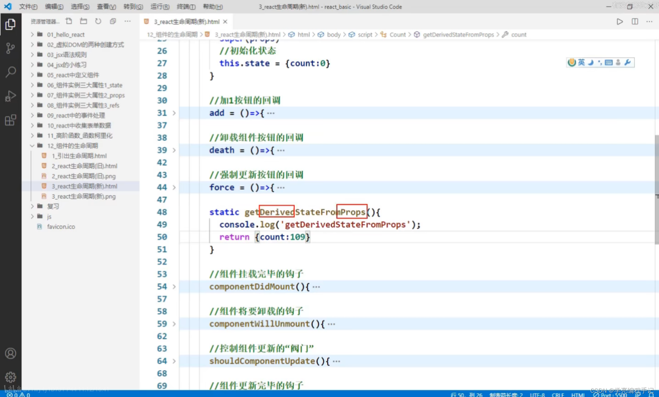Open the 运行(R) menu
The width and height of the screenshot is (659, 397).
160,7
